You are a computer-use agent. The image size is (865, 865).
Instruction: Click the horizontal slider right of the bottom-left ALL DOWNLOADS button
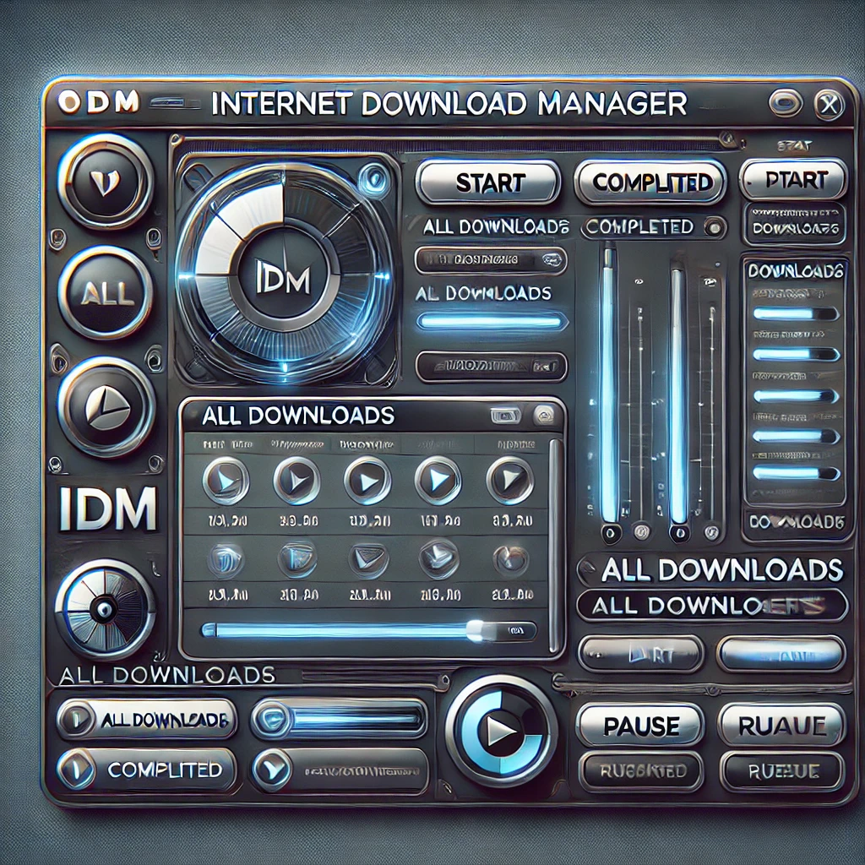pos(340,720)
